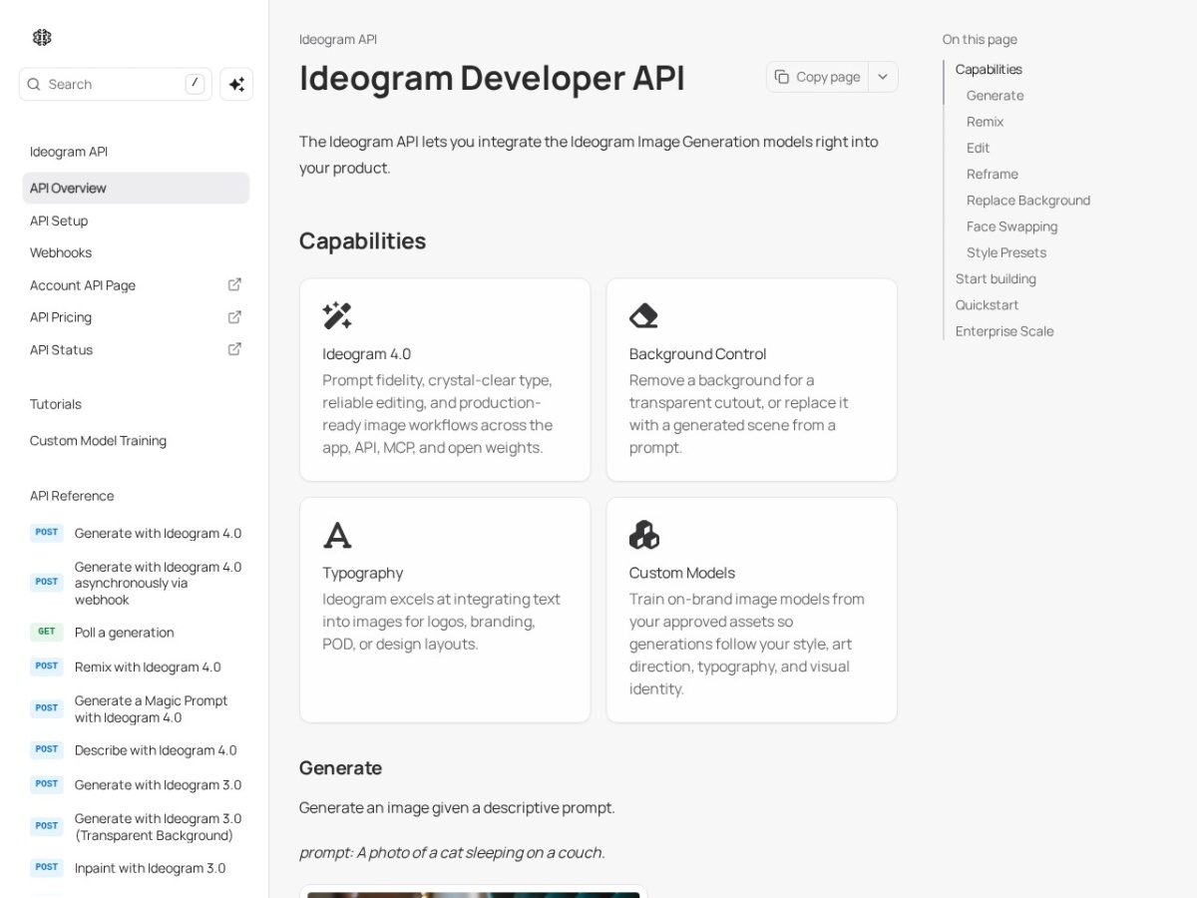This screenshot has width=1197, height=898.
Task: Click the POST badge for Inpaint with Ideogram 3.0
Action: (x=47, y=867)
